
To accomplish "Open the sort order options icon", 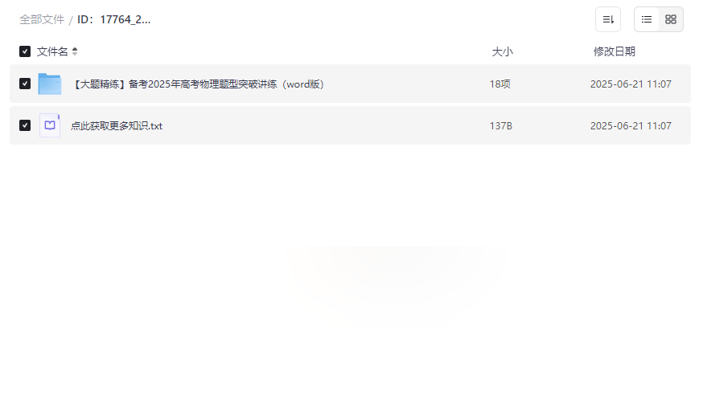I will (608, 19).
